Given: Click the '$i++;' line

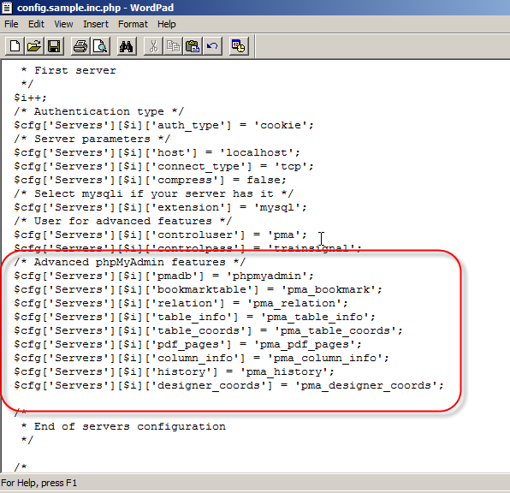Looking at the screenshot, I should [x=31, y=98].
